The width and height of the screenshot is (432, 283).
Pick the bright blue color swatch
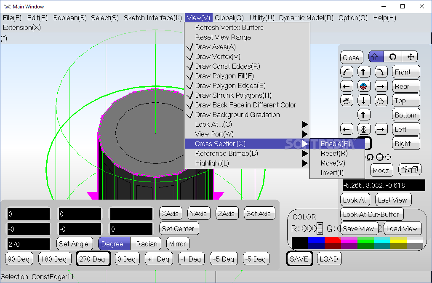click(316, 240)
